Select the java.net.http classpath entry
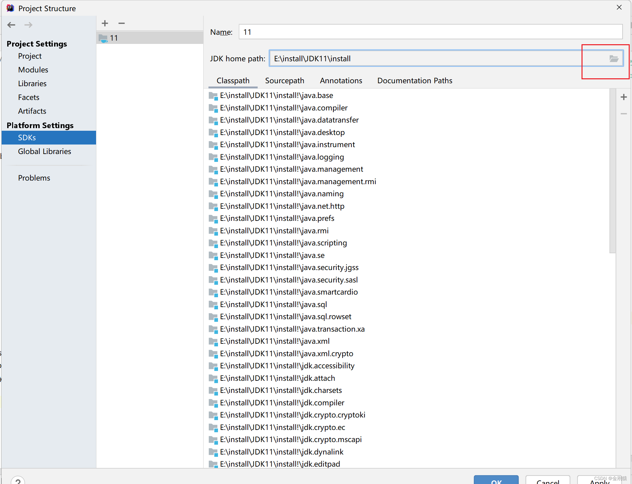The width and height of the screenshot is (632, 484). 408,206
